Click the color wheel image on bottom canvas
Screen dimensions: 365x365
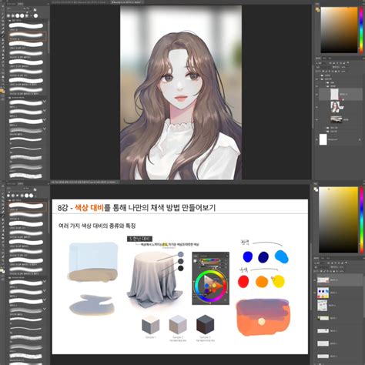211,279
